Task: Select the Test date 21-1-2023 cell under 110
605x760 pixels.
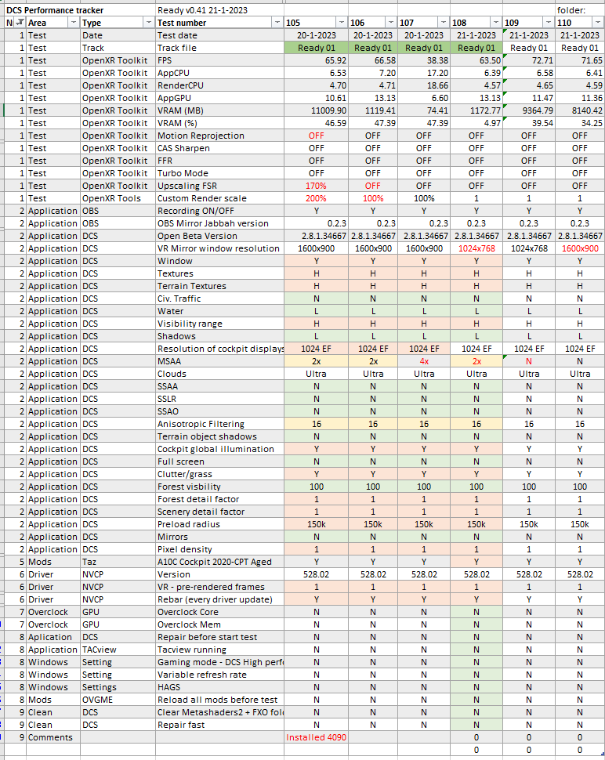Action: pos(579,35)
